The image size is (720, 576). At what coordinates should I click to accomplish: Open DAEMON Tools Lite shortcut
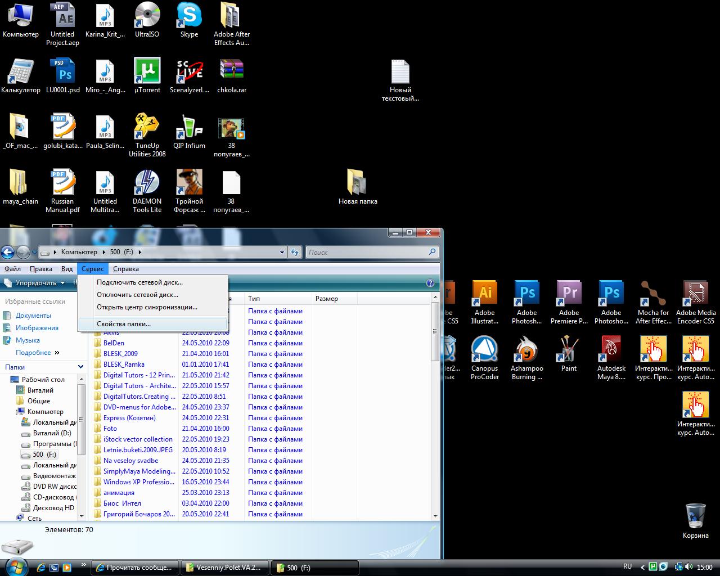click(x=147, y=191)
